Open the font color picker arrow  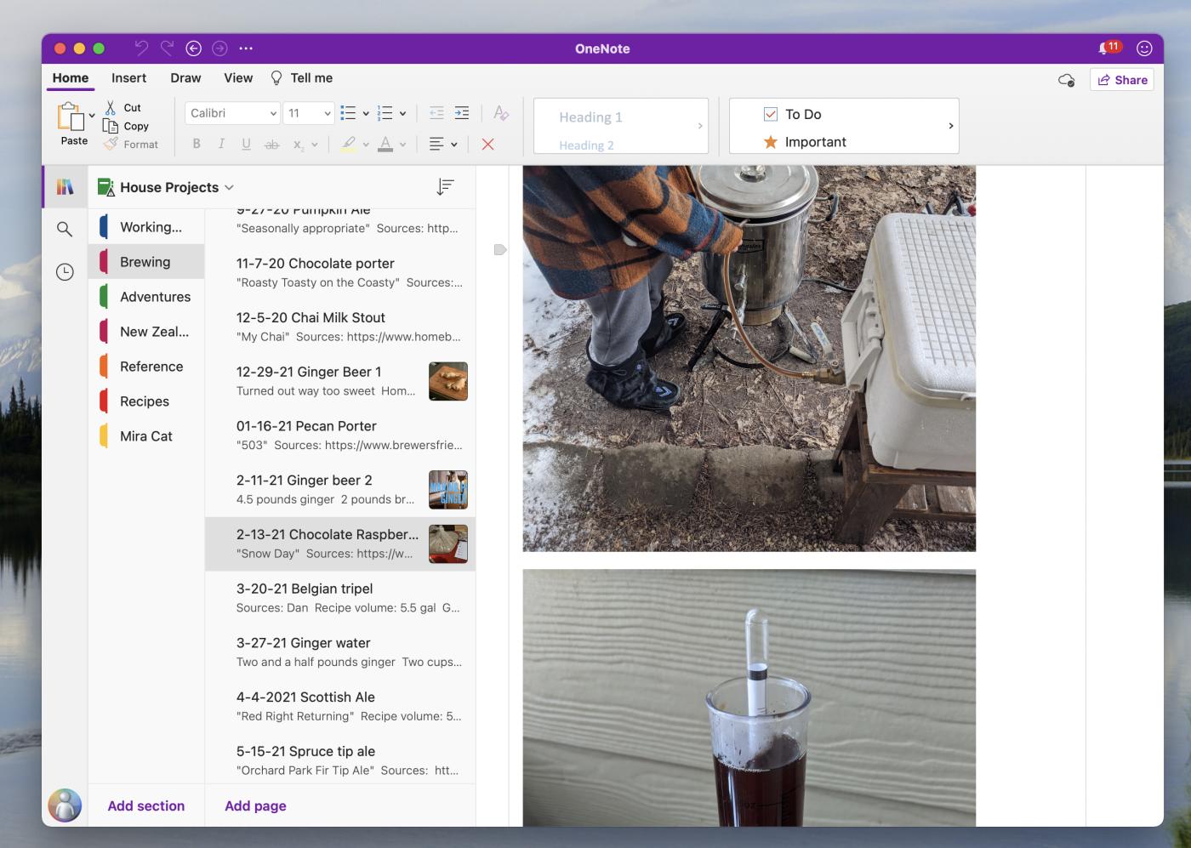coord(402,145)
